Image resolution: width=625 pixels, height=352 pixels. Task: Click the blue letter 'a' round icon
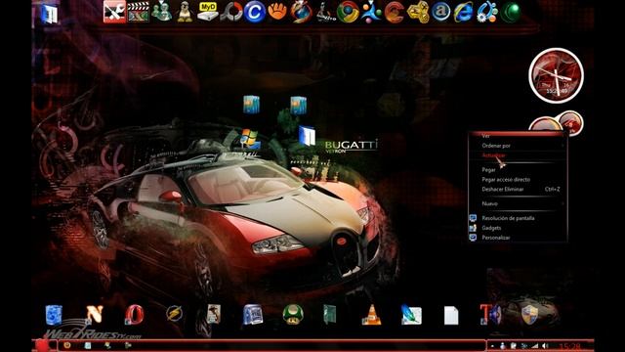(440, 12)
